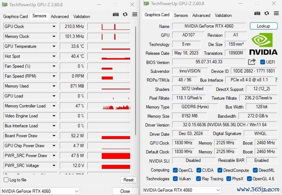Click the Memory Used value 871 MB
Screen dimensions: 282x195
point(73,86)
